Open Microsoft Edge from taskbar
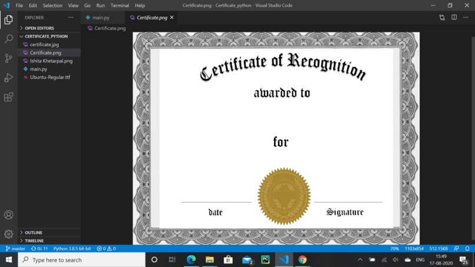Viewport: 475px width, 267px height. (191, 260)
